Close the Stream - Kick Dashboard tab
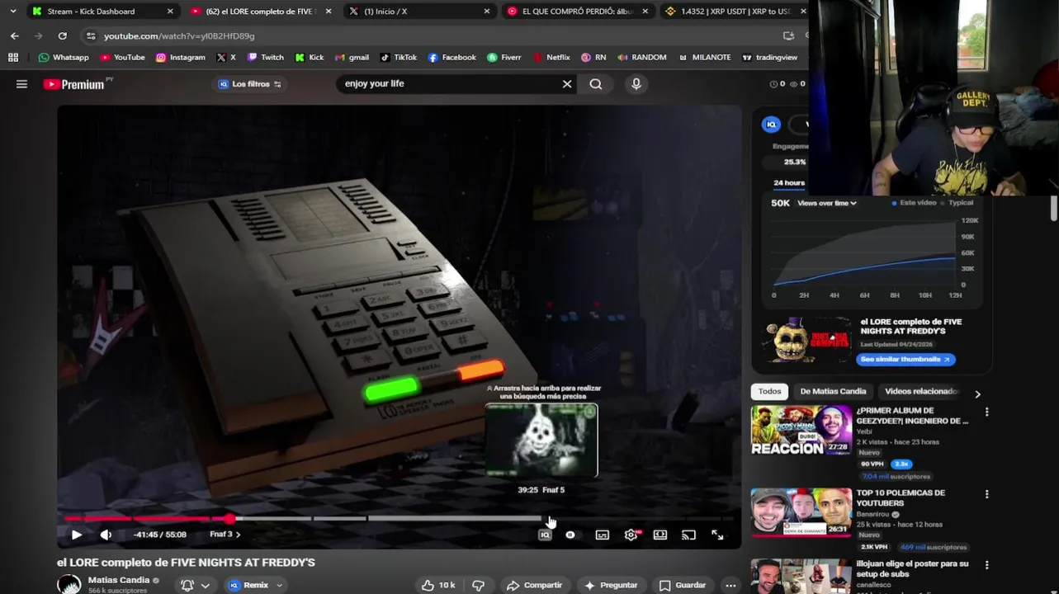The width and height of the screenshot is (1059, 594). tap(170, 12)
